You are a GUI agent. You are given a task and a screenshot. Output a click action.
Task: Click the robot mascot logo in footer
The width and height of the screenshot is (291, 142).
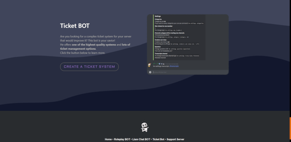click(x=145, y=127)
